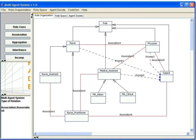This screenshot has width=196, height=140.
Task: Click the sidebar collapse arrows beside tabs
Action: tap(32, 16)
